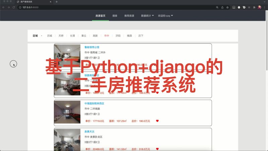The width and height of the screenshot is (268, 151).
Task: Open the zoom magnifier icon in the address bar
Action: tap(217, 7)
